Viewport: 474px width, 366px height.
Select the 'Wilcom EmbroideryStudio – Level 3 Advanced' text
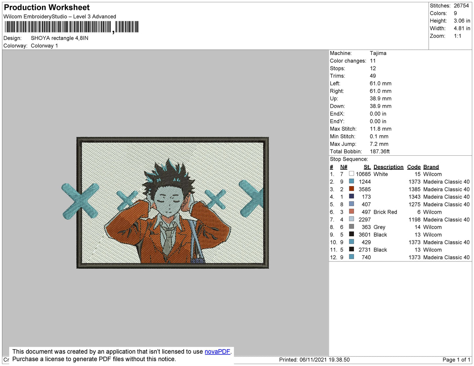click(60, 16)
